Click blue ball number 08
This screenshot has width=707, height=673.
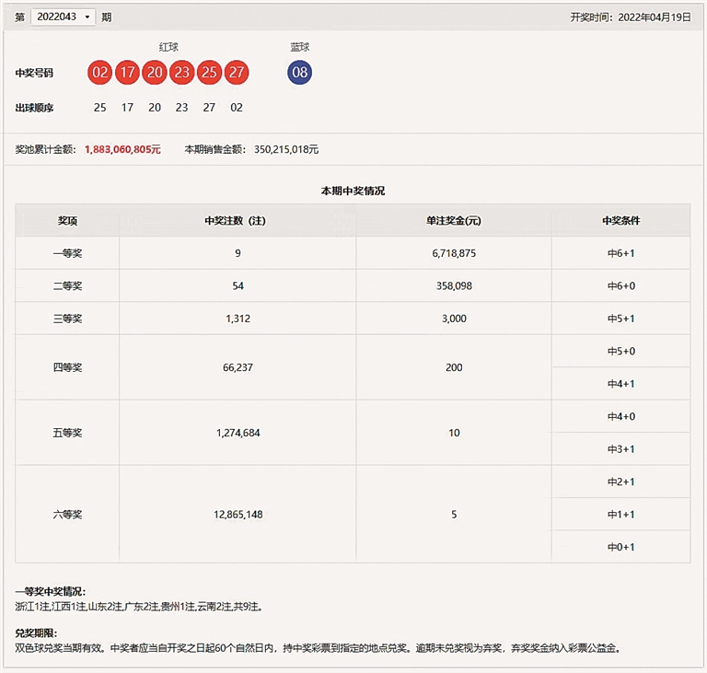point(299,73)
